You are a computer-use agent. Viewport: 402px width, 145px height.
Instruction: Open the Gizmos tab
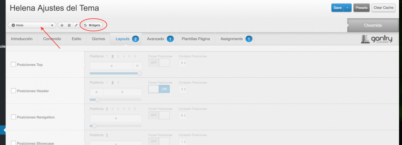tap(98, 39)
